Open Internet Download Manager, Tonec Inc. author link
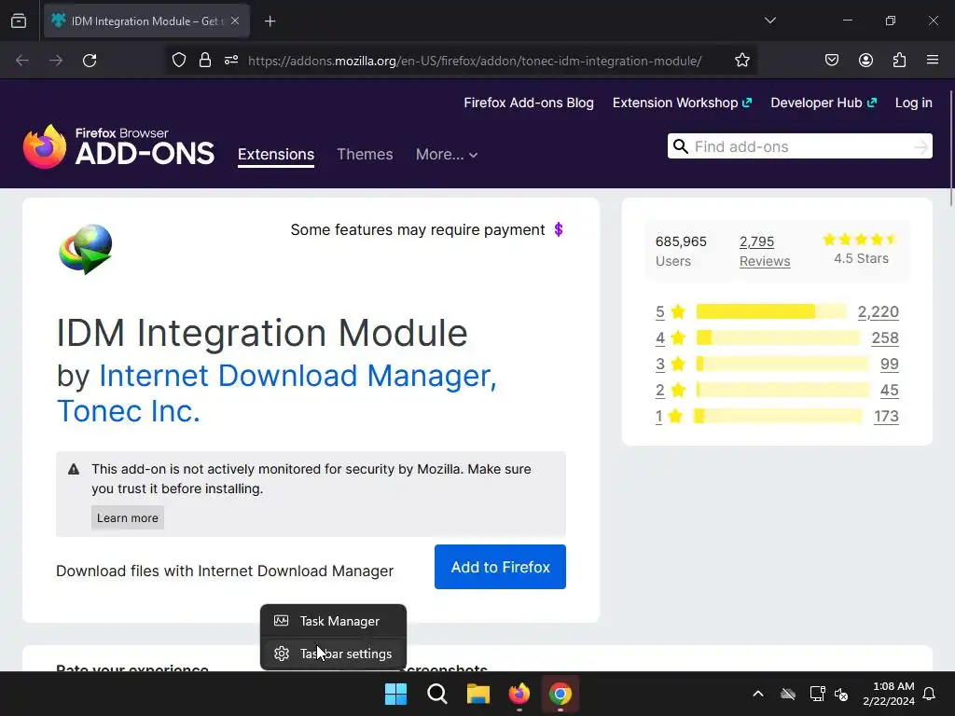The width and height of the screenshot is (955, 716). click(277, 393)
